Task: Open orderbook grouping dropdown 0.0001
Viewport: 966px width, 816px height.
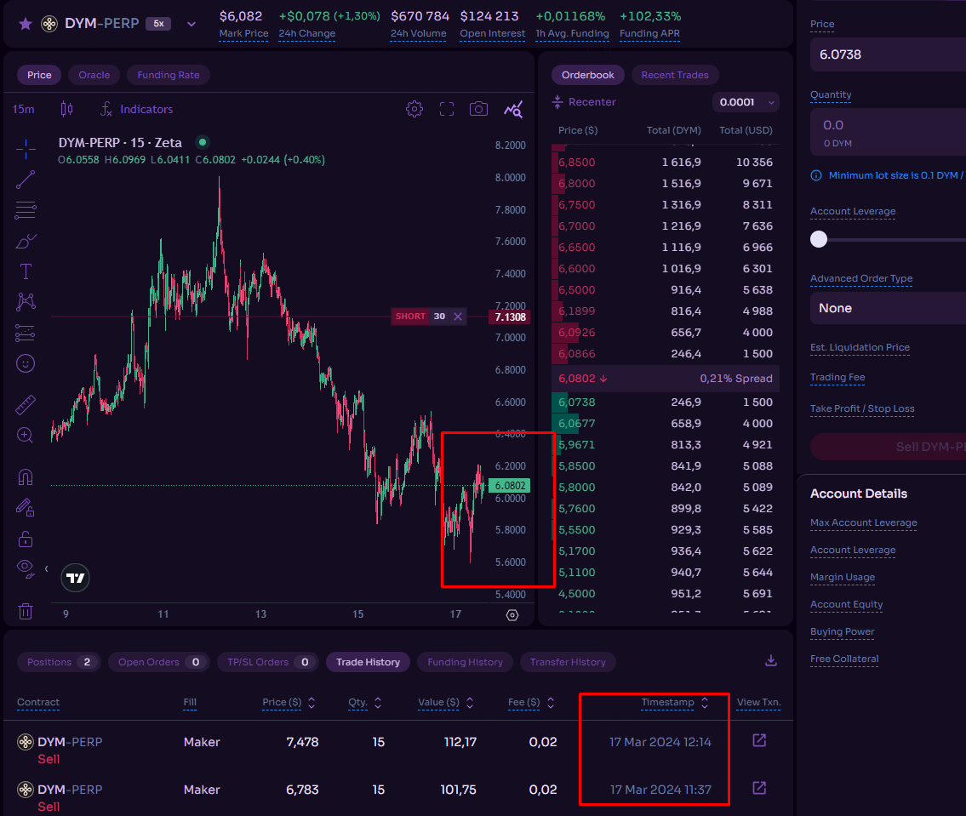Action: pos(746,102)
